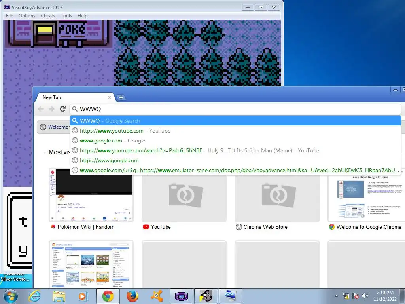
Task: Click Chrome back arrow
Action: coord(41,109)
